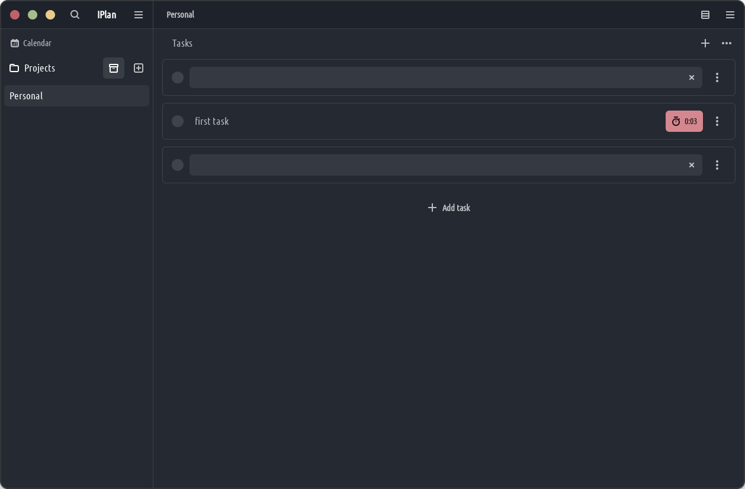Select the Personal project in sidebar
The image size is (745, 489).
pyautogui.click(x=76, y=96)
